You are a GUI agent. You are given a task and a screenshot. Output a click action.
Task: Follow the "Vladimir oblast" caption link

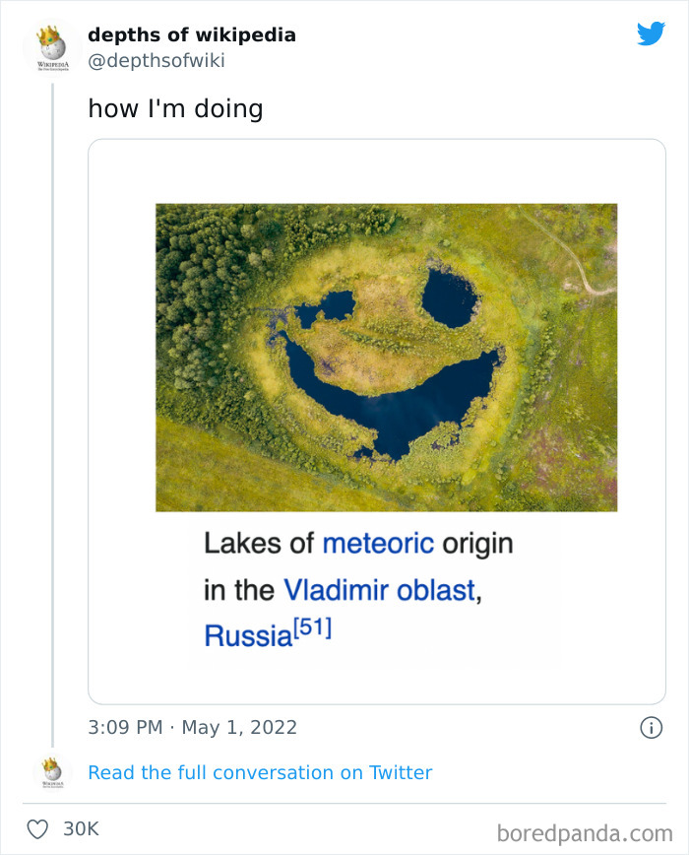pos(379,590)
